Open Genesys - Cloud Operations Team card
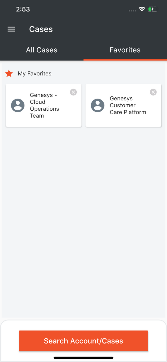 pyautogui.click(x=43, y=106)
